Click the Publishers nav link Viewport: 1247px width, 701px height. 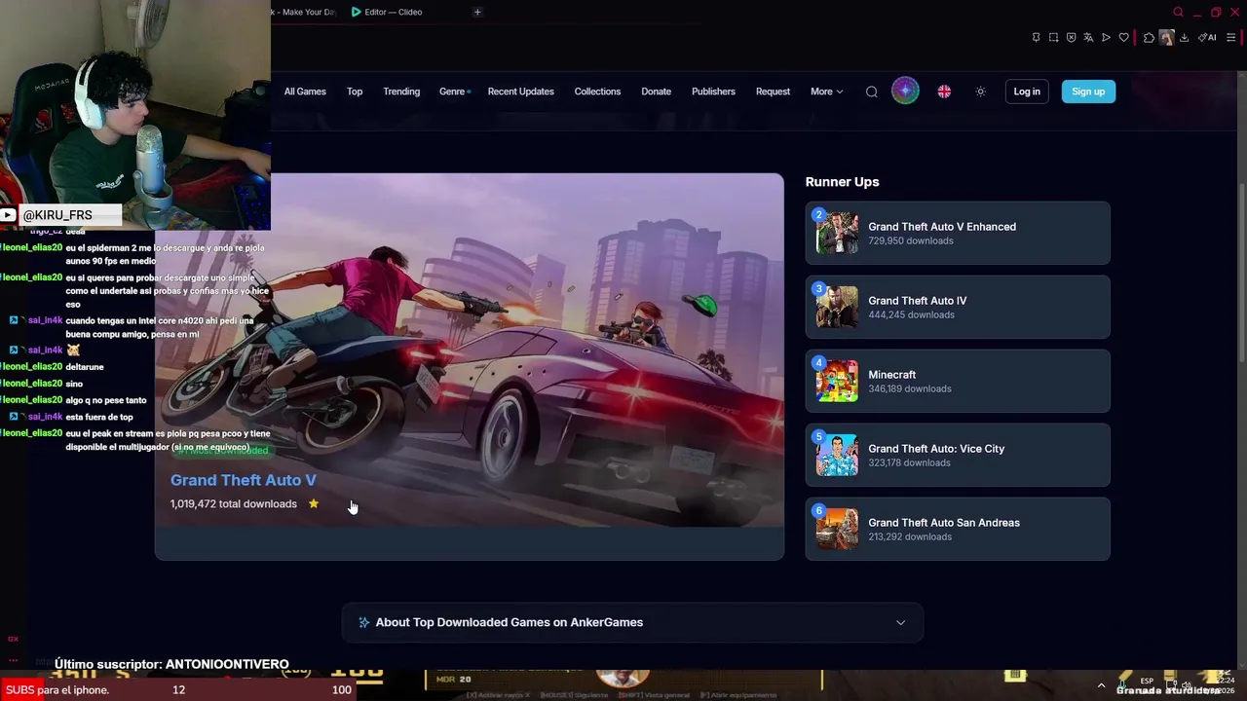click(x=713, y=92)
